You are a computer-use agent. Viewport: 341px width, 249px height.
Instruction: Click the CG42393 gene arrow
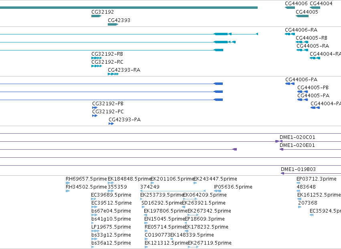pyautogui.click(x=113, y=24)
